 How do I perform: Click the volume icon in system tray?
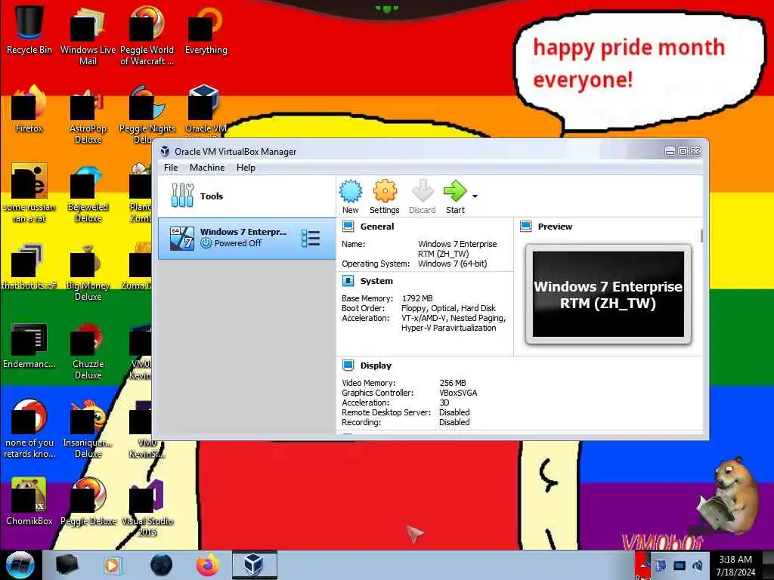(698, 566)
